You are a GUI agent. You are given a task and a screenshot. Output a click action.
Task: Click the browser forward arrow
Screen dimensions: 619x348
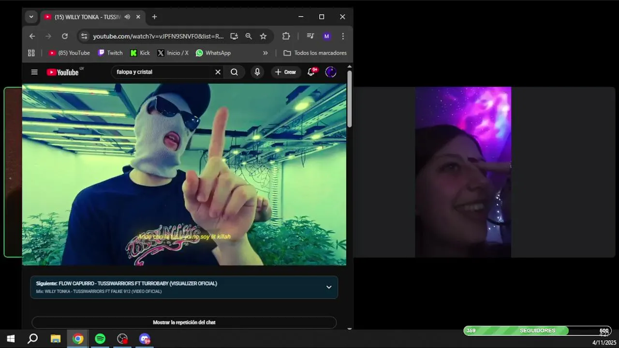[x=48, y=36]
